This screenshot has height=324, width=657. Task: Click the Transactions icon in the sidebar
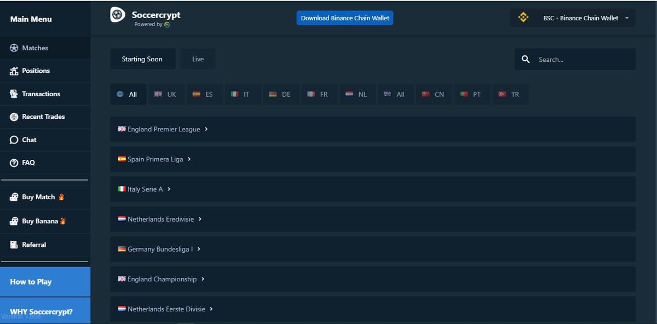pos(14,94)
